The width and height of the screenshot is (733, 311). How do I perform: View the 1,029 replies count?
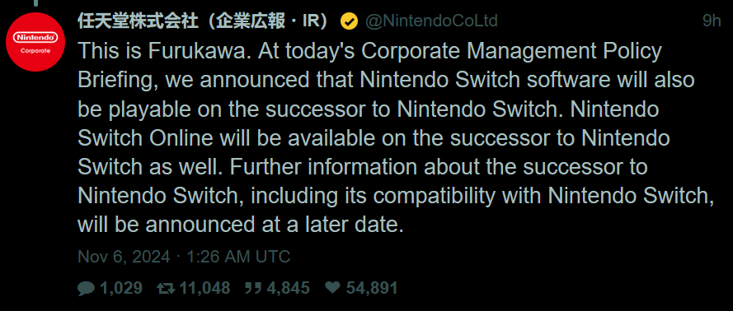(121, 288)
